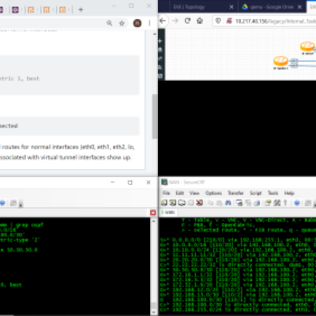Open Chrome's three-dot menu
Screen dimensions: 316x316
coord(149,23)
